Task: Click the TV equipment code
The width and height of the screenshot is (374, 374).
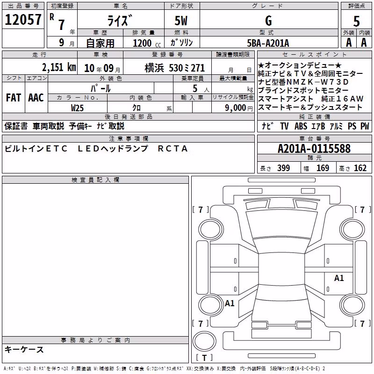Action: pyautogui.click(x=284, y=126)
